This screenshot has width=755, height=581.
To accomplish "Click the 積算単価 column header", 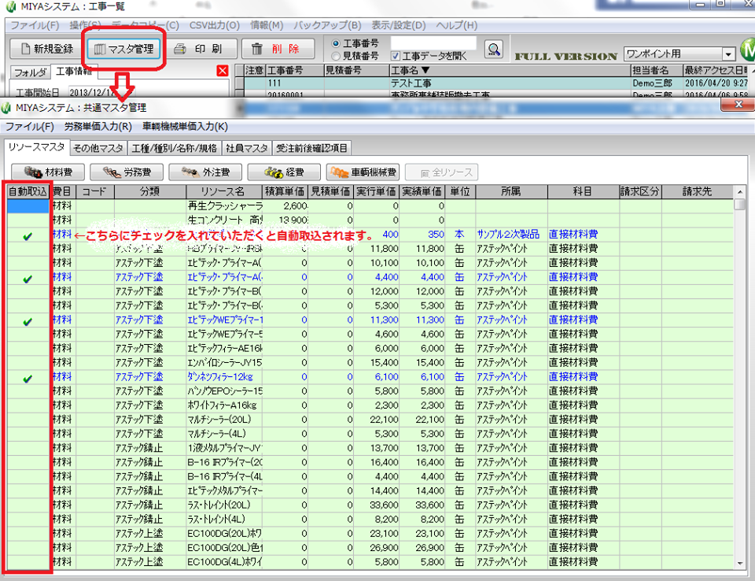I will pyautogui.click(x=285, y=191).
